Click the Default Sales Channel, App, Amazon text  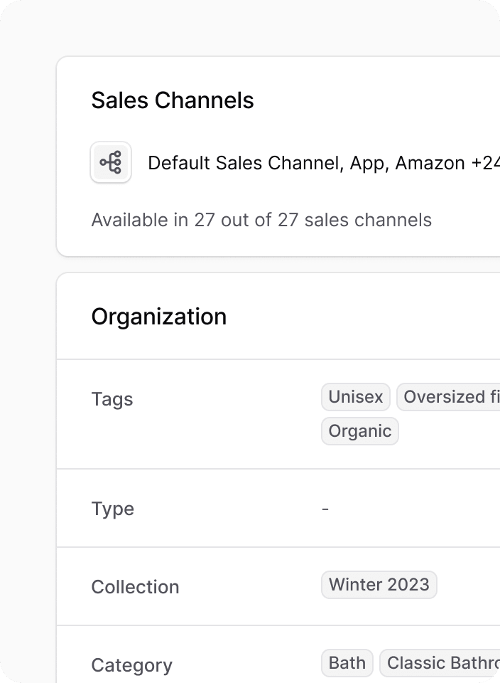[x=307, y=164]
